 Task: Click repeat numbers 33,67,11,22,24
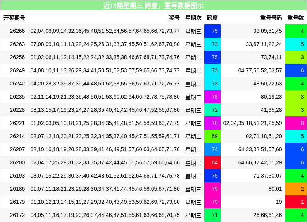(x=264, y=44)
